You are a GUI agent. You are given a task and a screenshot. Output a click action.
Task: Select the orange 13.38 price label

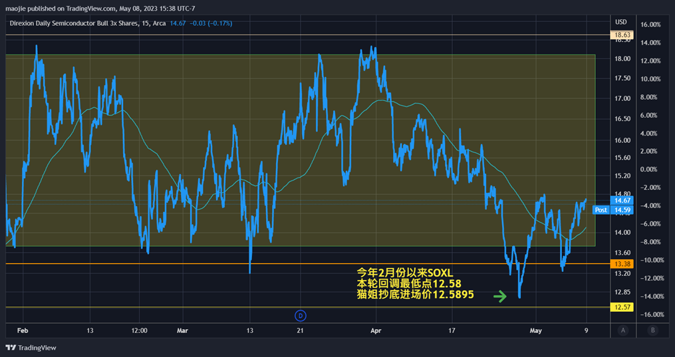(x=622, y=264)
